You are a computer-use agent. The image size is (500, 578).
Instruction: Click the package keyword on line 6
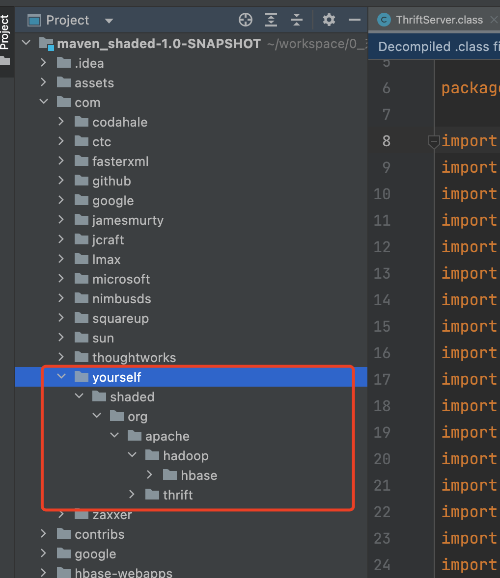(471, 88)
